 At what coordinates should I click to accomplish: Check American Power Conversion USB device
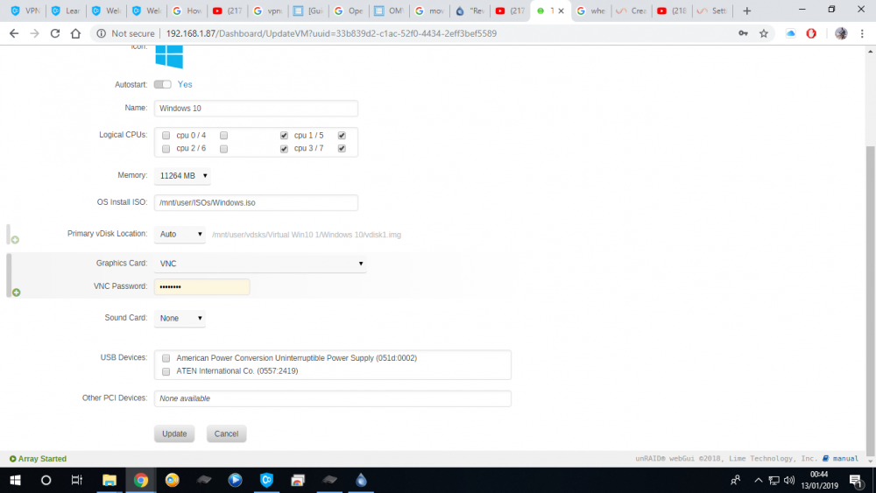pos(166,358)
